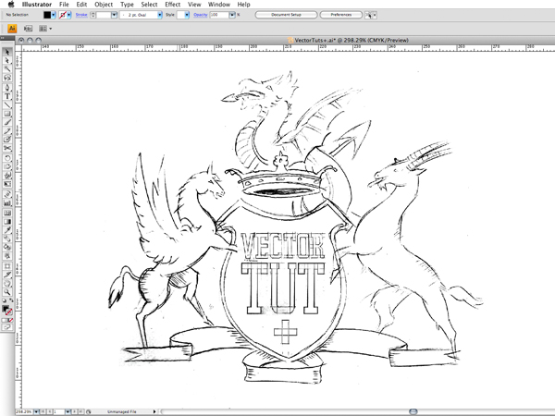Click the control bar stroke swatch
555x416 pixels.
click(x=63, y=15)
